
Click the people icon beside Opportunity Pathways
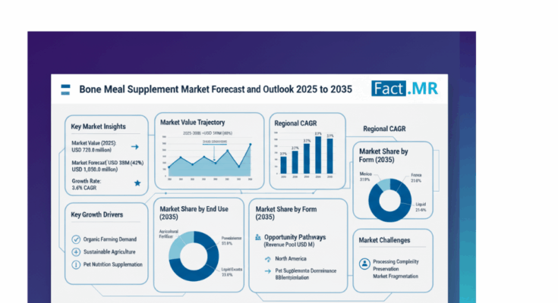point(259,236)
